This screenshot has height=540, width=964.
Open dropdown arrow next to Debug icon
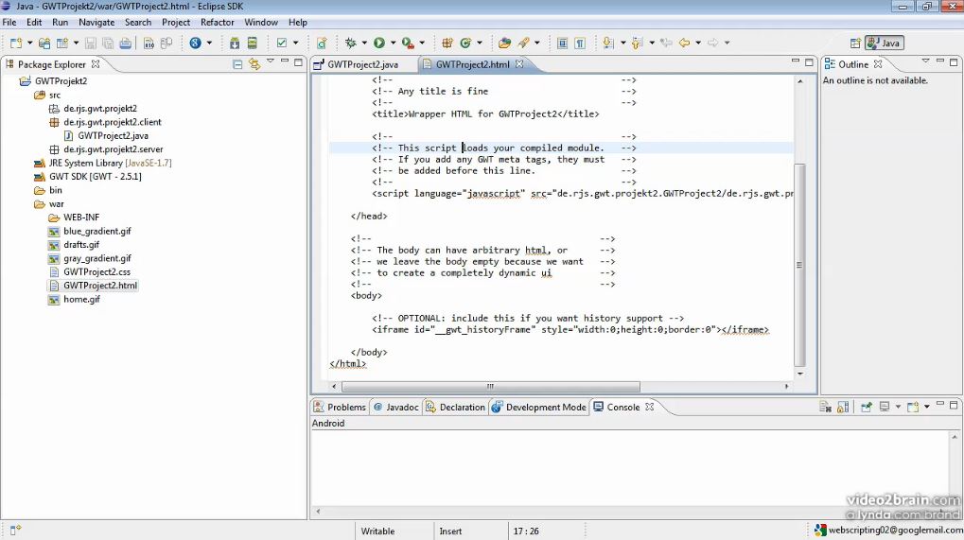364,43
